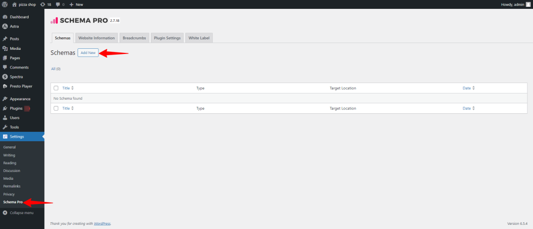533x229 pixels.
Task: Toggle the select-all checkbox in table footer
Action: click(x=56, y=108)
